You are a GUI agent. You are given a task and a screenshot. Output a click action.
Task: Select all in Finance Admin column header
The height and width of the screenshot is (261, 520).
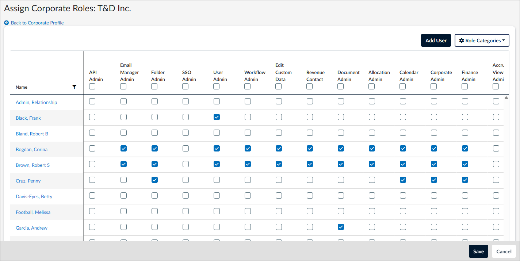click(x=465, y=87)
